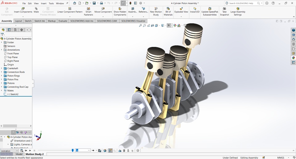The image size is (296, 159).
Task: Take Snapshot of the assembly
Action: pos(224,11)
